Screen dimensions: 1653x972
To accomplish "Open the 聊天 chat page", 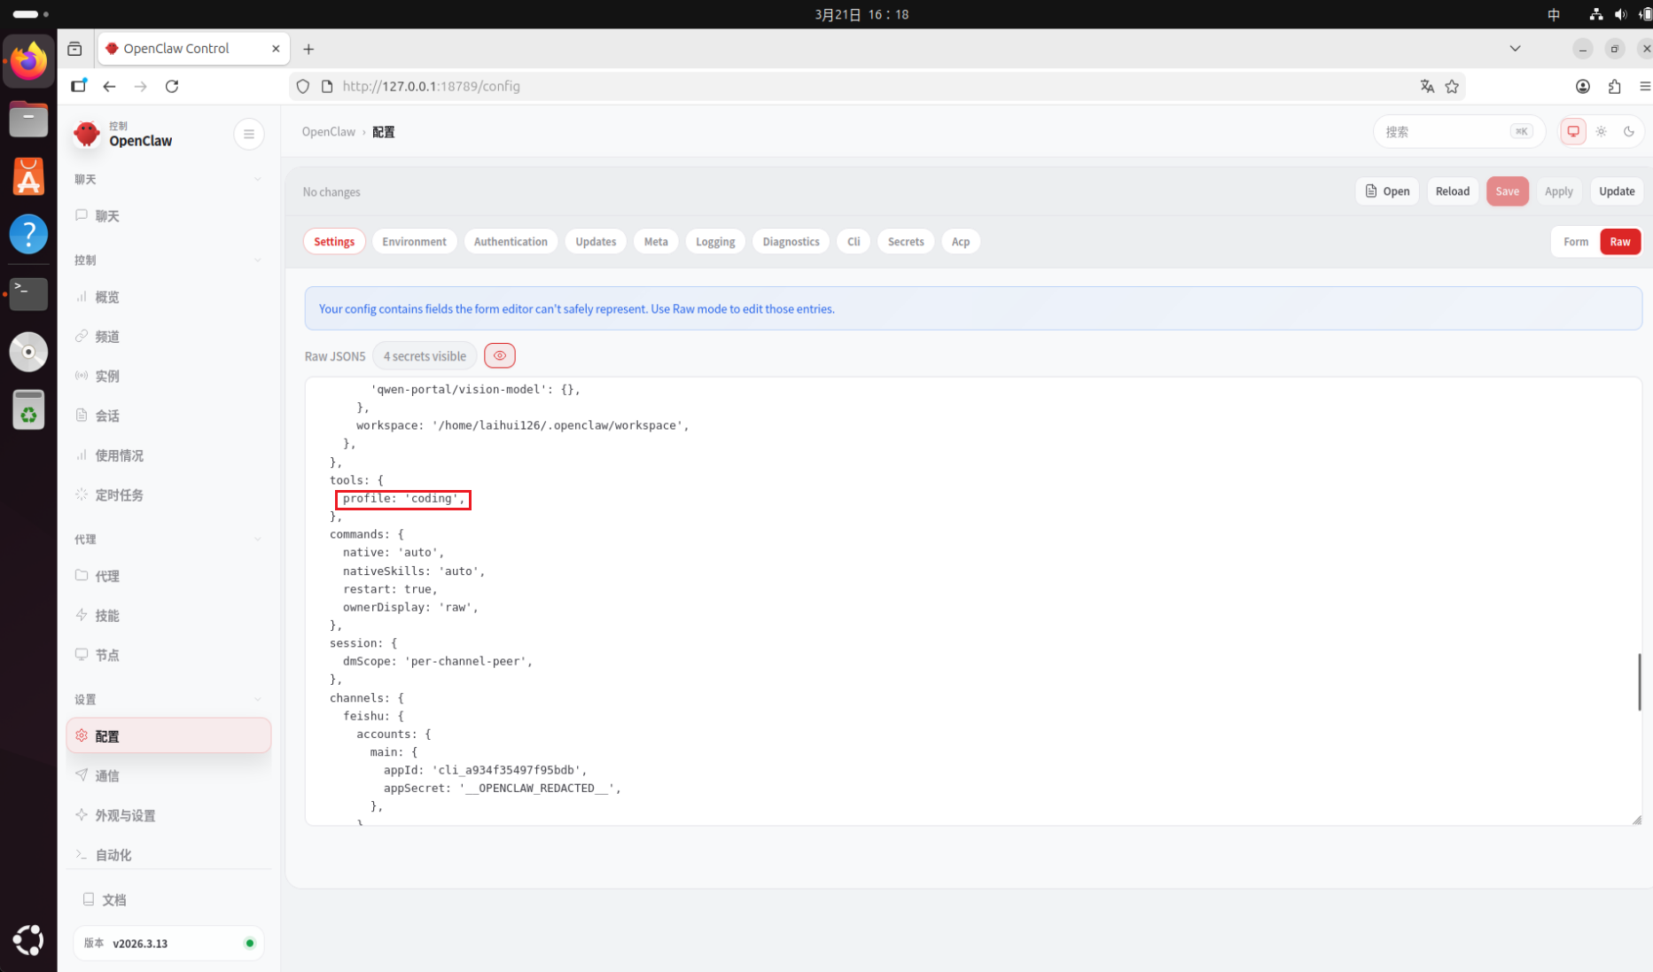I will coord(107,216).
